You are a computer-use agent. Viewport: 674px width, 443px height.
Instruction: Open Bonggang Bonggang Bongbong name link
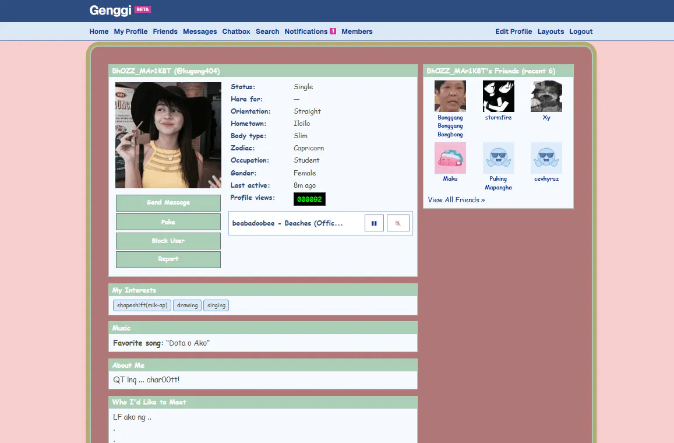[450, 126]
